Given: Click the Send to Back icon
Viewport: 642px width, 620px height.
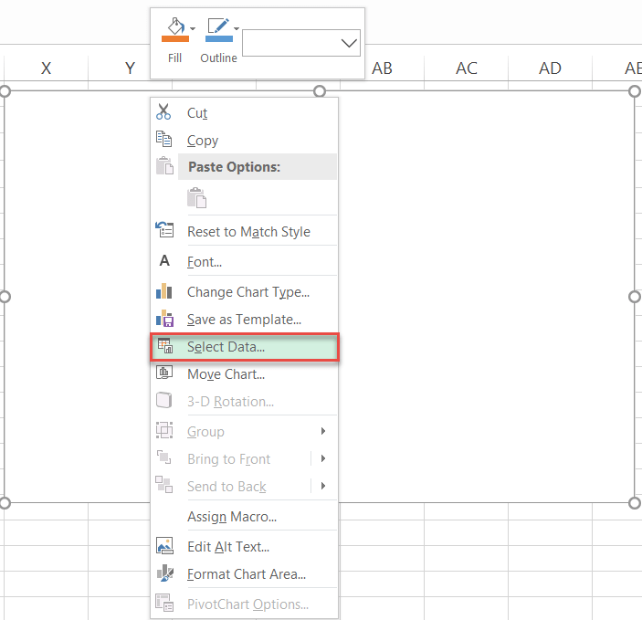Looking at the screenshot, I should click(163, 485).
